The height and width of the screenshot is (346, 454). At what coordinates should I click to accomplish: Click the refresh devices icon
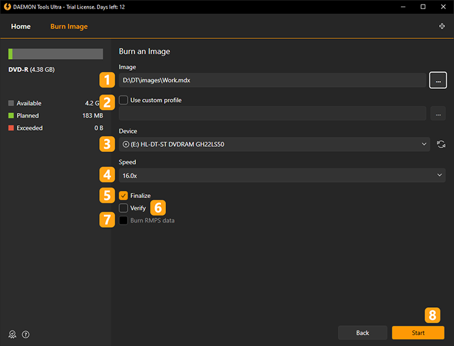[441, 144]
